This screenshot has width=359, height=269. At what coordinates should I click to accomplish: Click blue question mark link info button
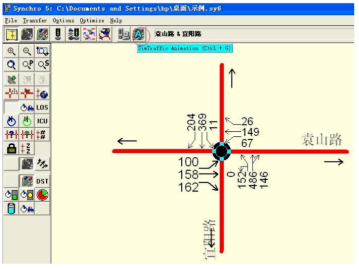pos(12,135)
